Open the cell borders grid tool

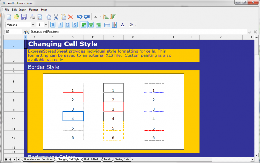click(x=107, y=25)
